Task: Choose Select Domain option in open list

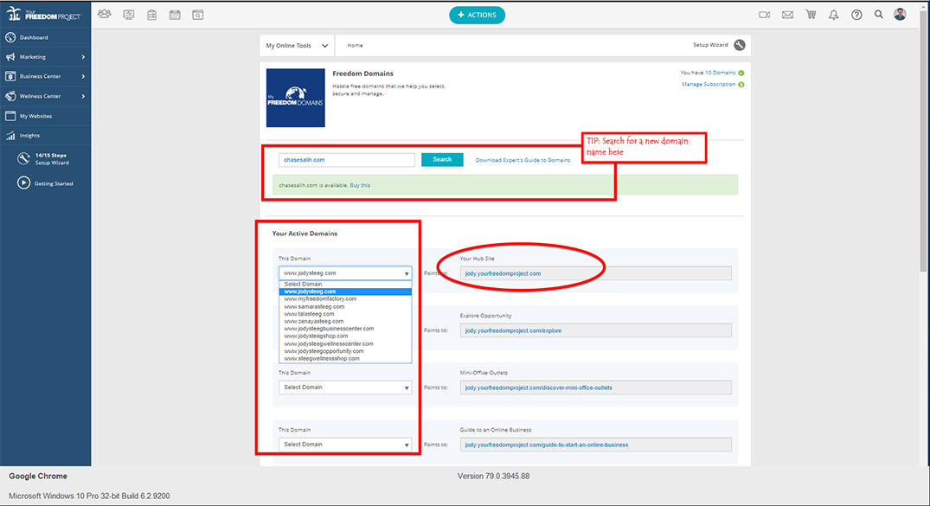Action: pyautogui.click(x=345, y=285)
